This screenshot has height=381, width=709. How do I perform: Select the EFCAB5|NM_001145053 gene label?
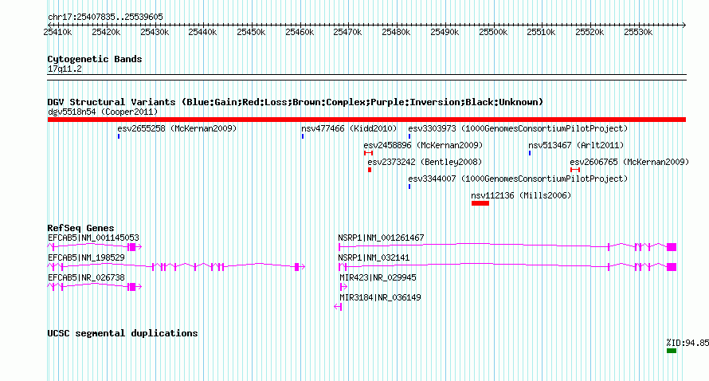pos(93,238)
